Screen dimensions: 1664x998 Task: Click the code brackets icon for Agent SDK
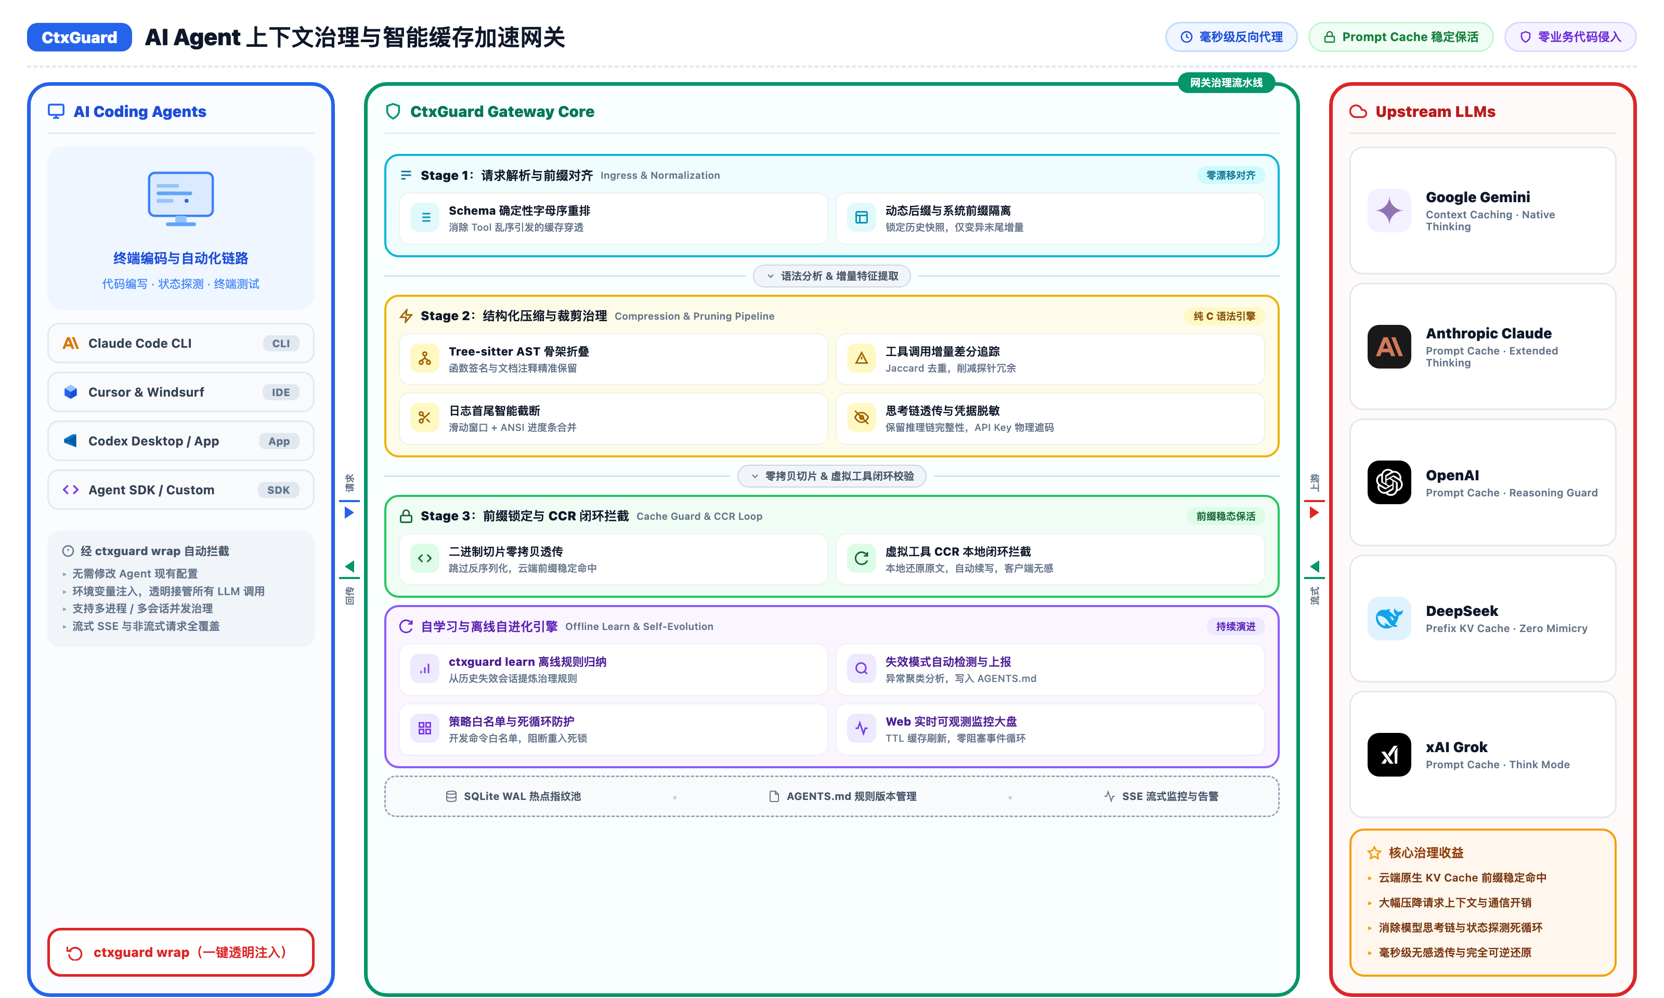71,490
